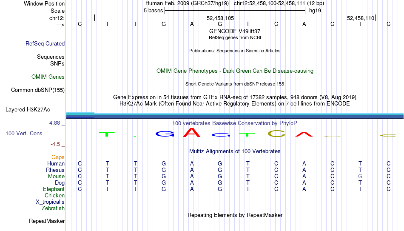Click the SNPs track label
Screen dimensions: 404x231
click(57, 63)
